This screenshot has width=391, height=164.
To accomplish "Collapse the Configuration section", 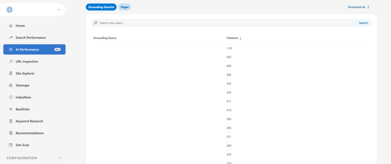I will 60,158.
